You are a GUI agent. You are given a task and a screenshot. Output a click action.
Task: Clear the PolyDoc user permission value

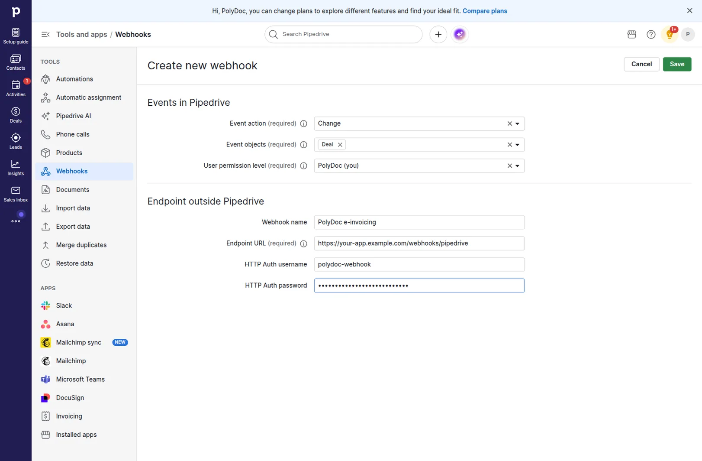click(x=510, y=166)
